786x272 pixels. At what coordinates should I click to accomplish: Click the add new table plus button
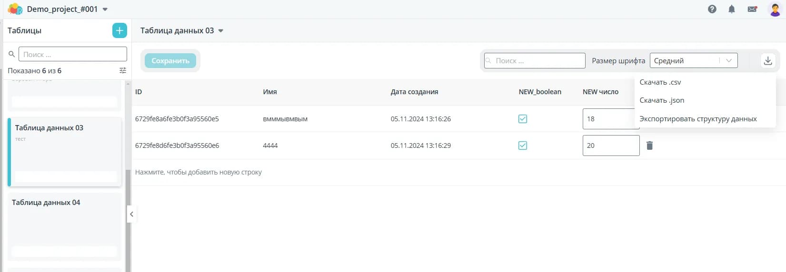[119, 30]
